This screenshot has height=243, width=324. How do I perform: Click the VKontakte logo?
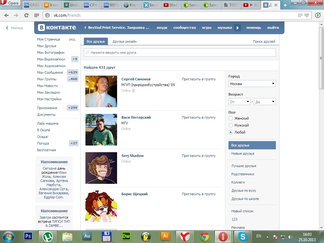[x=57, y=28]
